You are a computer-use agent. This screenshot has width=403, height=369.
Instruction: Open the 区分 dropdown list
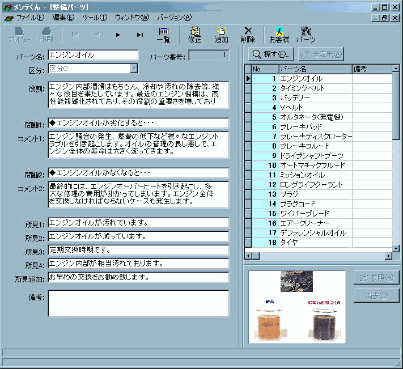click(x=134, y=69)
